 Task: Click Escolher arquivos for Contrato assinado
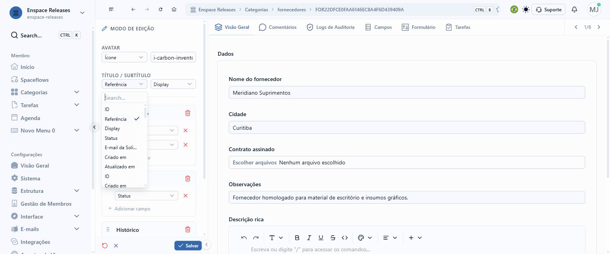coord(255,162)
